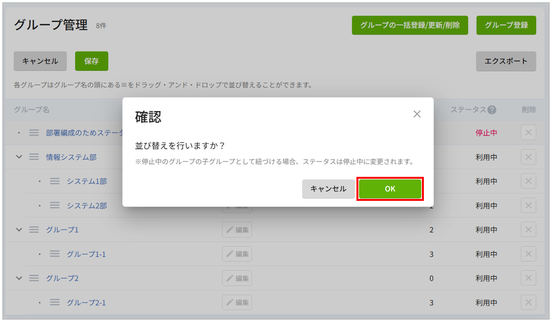The height and width of the screenshot is (321, 552).
Task: Grab the drag handle for 情報システム部
Action: point(34,157)
